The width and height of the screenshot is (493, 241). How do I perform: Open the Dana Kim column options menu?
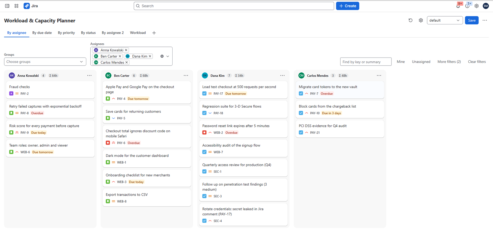(x=282, y=76)
